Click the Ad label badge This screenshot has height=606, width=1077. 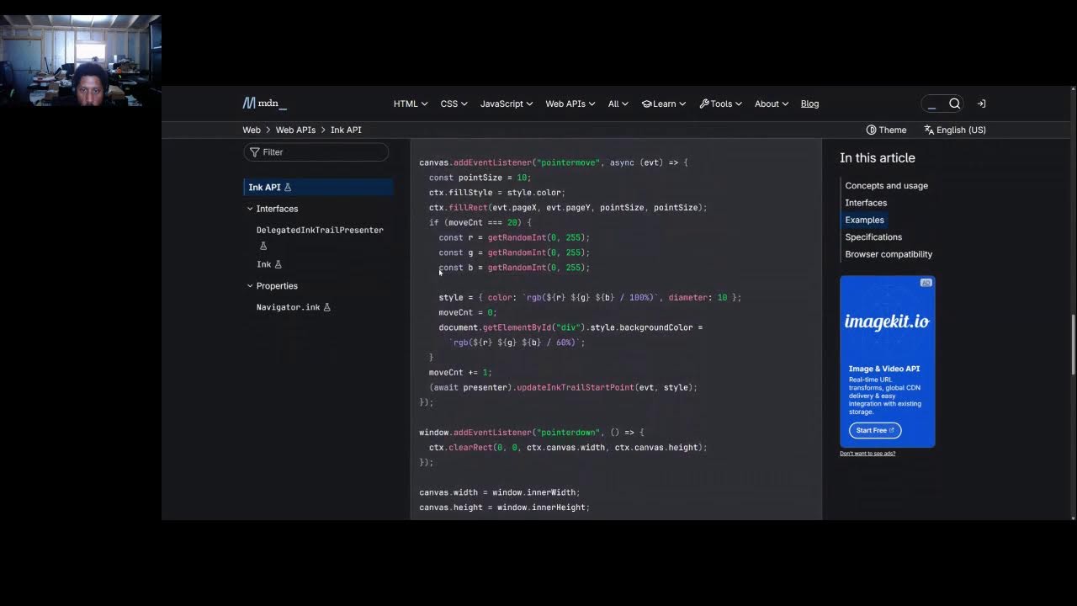(x=926, y=283)
